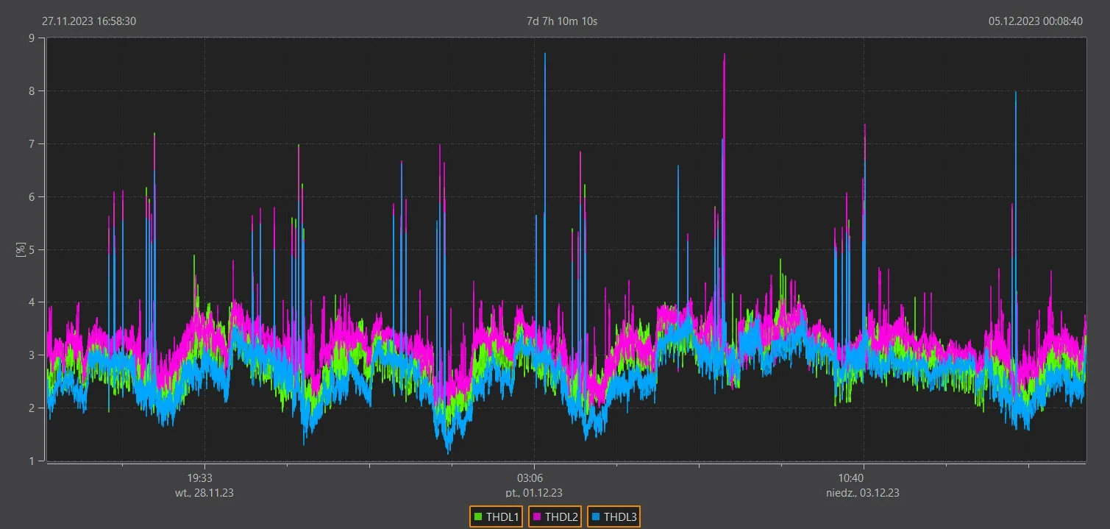This screenshot has height=529, width=1110.
Task: Toggle the THDL2 series in the legend
Action: coord(555,517)
